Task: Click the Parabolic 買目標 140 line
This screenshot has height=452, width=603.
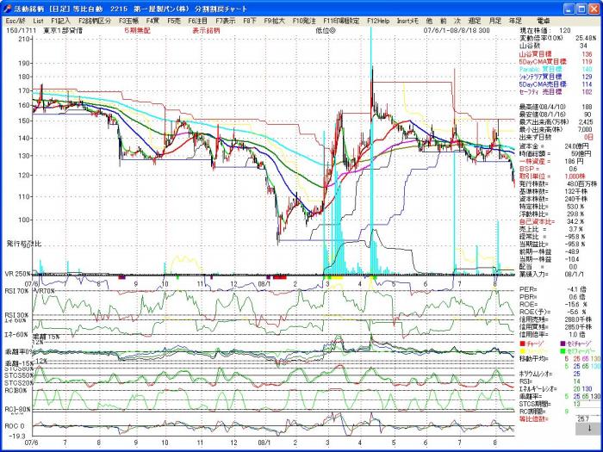Action: click(556, 69)
